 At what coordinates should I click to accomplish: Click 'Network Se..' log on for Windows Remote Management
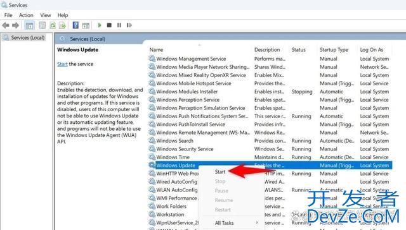[x=374, y=133]
